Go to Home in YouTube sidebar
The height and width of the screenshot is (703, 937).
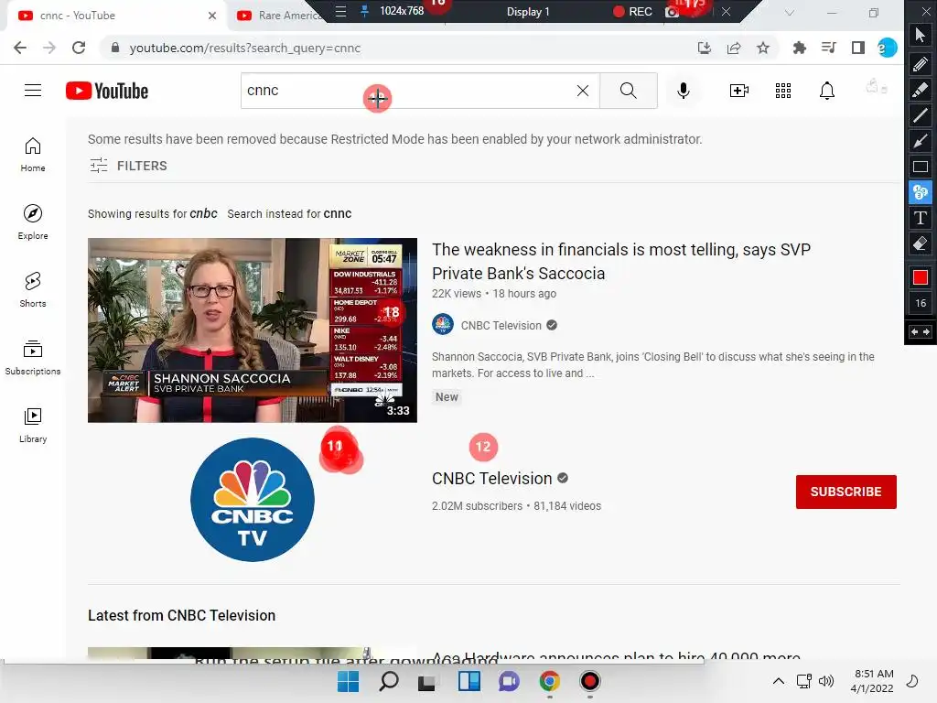pos(33,155)
